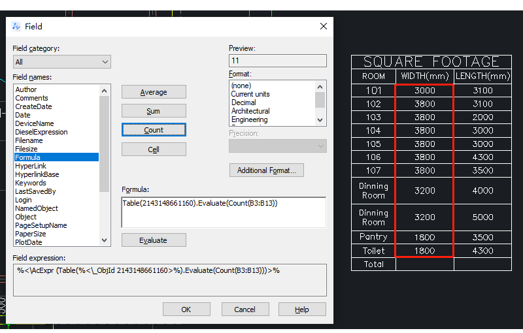Close the Field dialog window
Screen dimensions: 523x333
(x=323, y=26)
